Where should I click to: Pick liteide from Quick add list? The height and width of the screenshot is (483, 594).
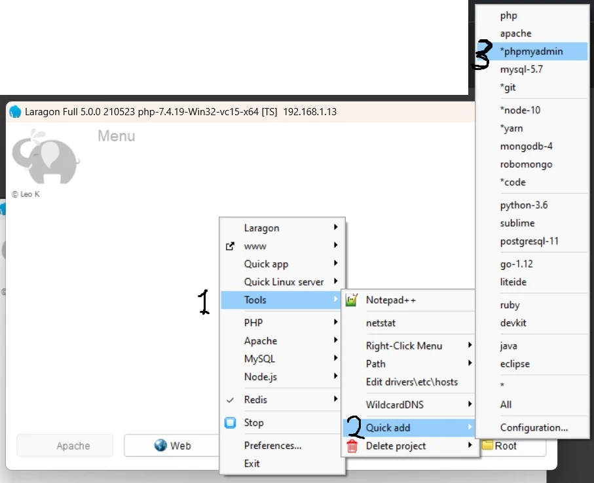(532, 282)
